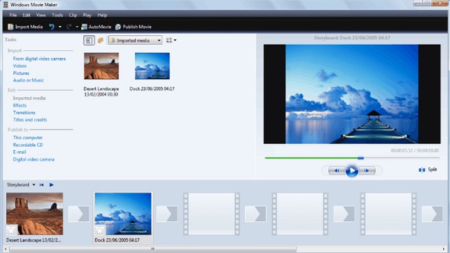Click effect star on Dock clip
Screen dimensions: 450x253
click(x=100, y=230)
